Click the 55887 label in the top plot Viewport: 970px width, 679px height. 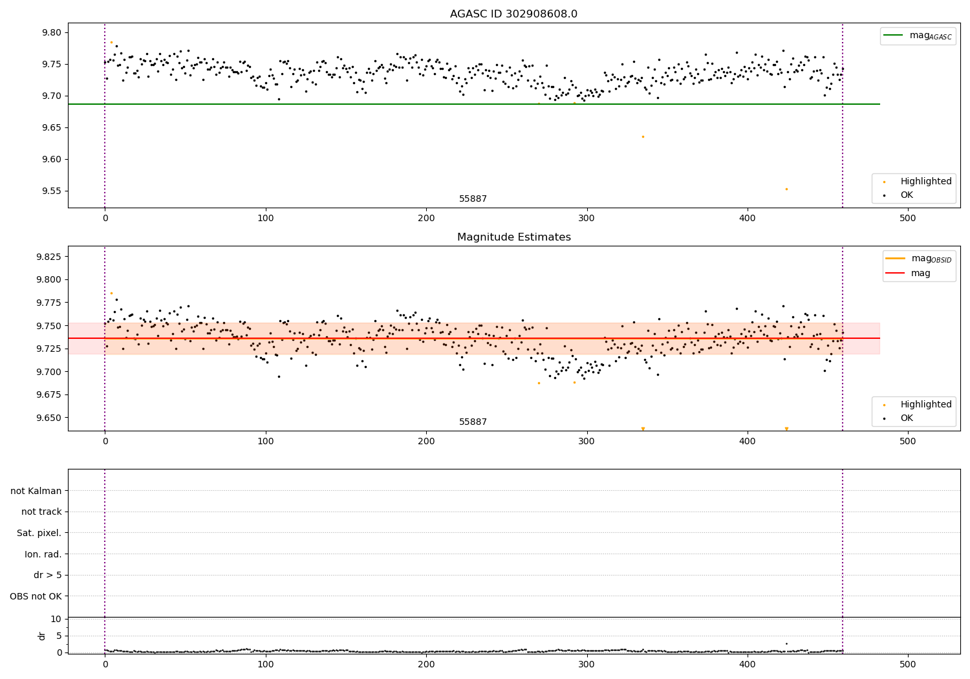click(x=473, y=199)
